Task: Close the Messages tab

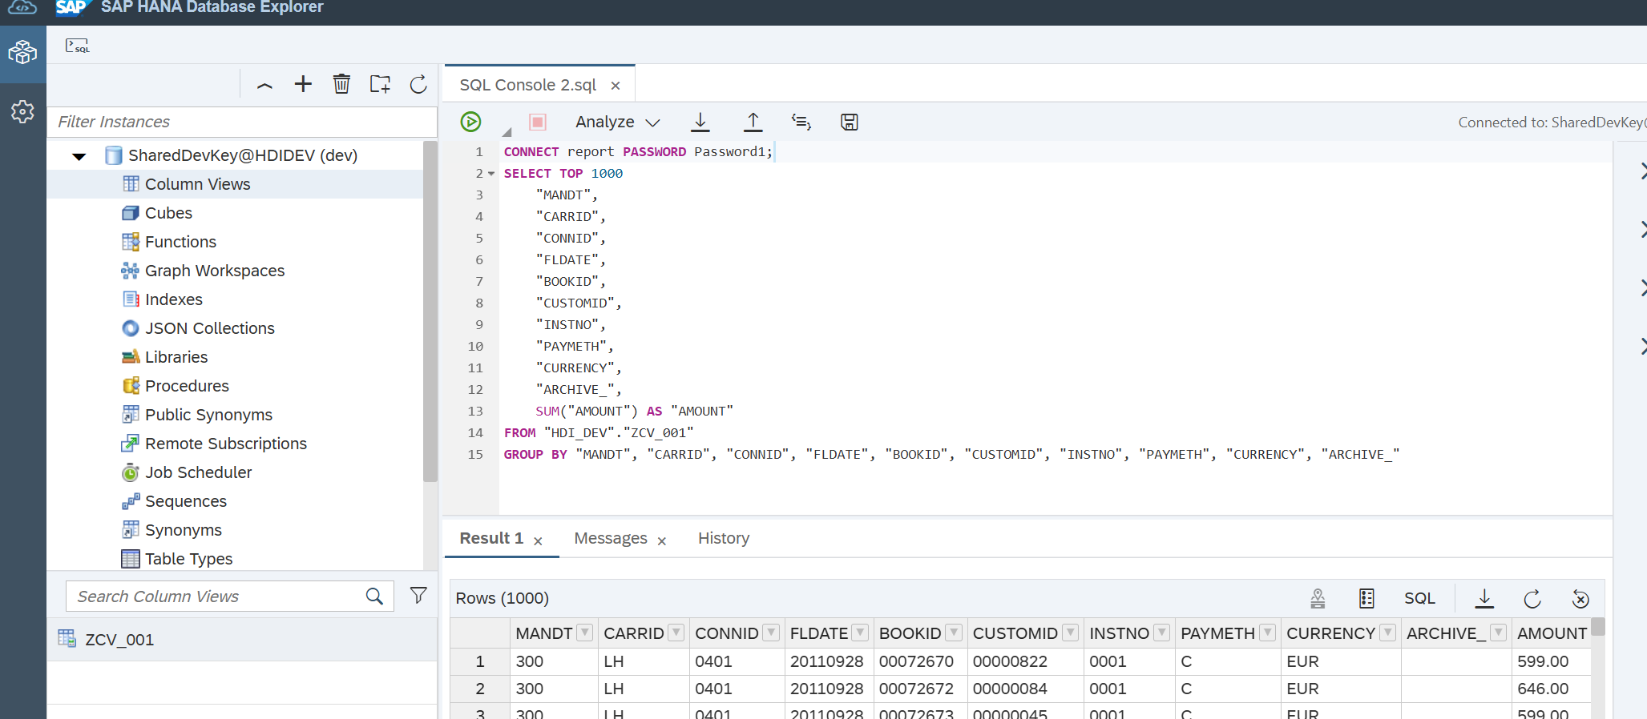Action: (662, 541)
